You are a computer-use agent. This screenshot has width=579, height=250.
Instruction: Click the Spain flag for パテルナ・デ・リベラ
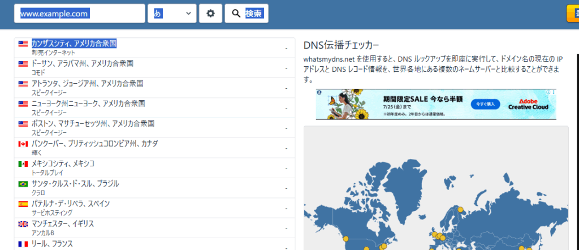pyautogui.click(x=23, y=204)
